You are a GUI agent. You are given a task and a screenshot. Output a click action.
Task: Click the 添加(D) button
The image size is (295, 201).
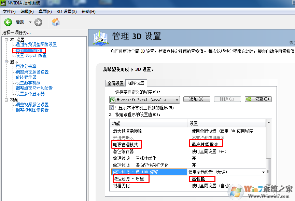click(197, 99)
